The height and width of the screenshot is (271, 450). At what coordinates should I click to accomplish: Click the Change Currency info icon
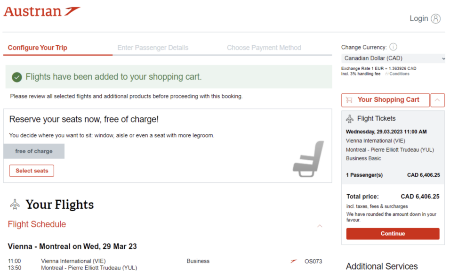(x=393, y=47)
